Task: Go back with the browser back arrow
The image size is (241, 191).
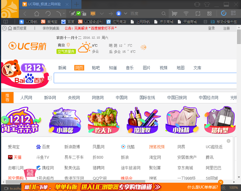Action: coord(25,14)
